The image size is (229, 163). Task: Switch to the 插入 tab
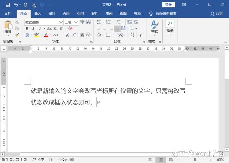click(37, 14)
